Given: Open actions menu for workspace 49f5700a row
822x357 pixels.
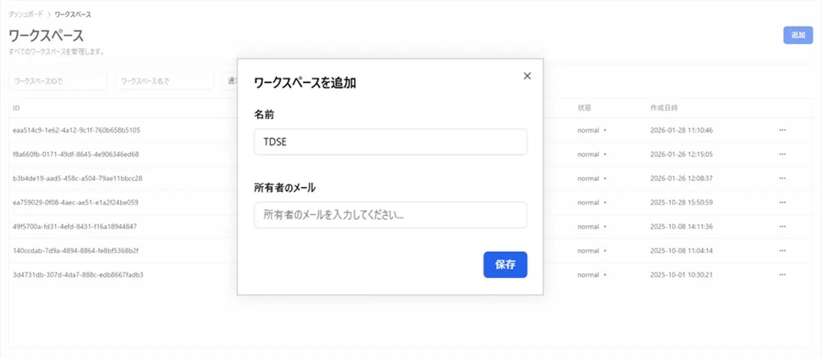Looking at the screenshot, I should click(782, 226).
